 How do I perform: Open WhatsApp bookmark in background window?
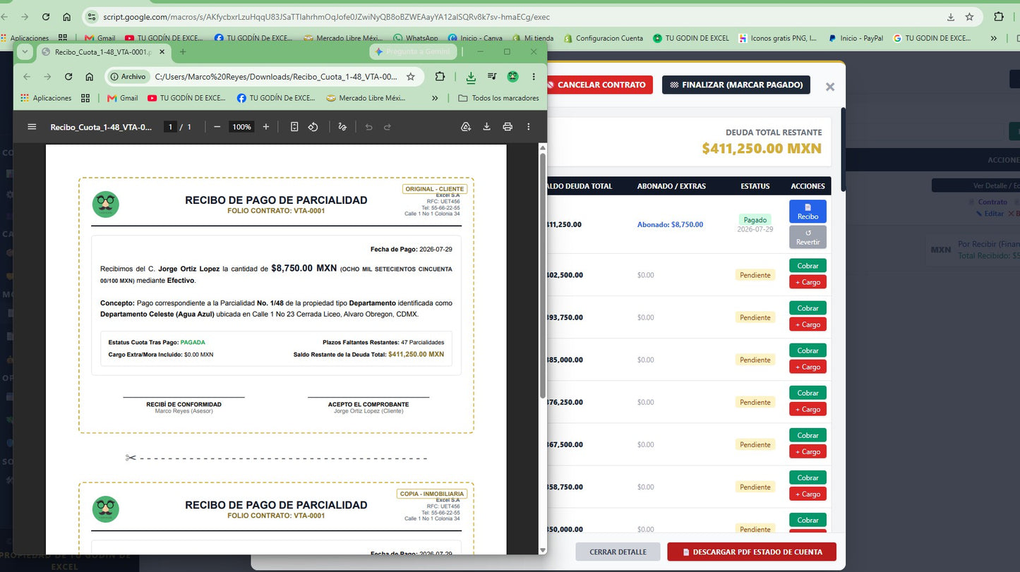tap(416, 38)
